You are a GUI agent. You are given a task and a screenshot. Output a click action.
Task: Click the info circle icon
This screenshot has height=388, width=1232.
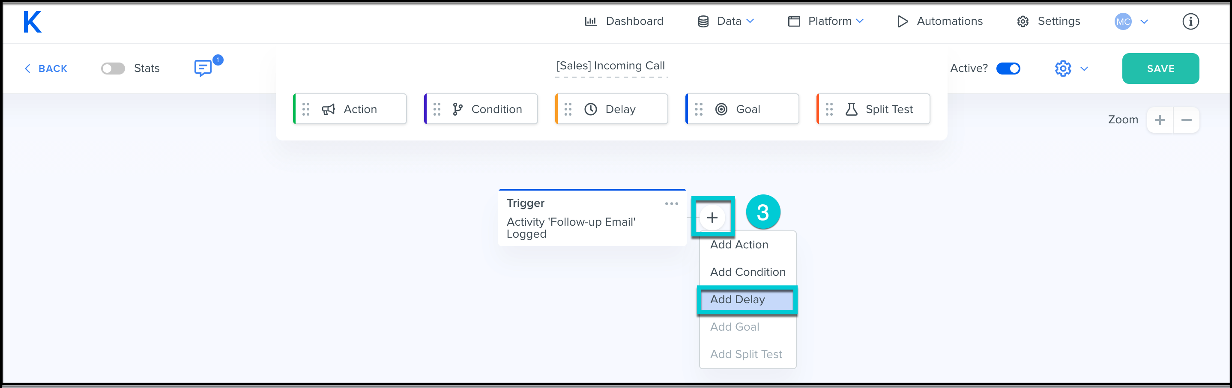click(1190, 21)
